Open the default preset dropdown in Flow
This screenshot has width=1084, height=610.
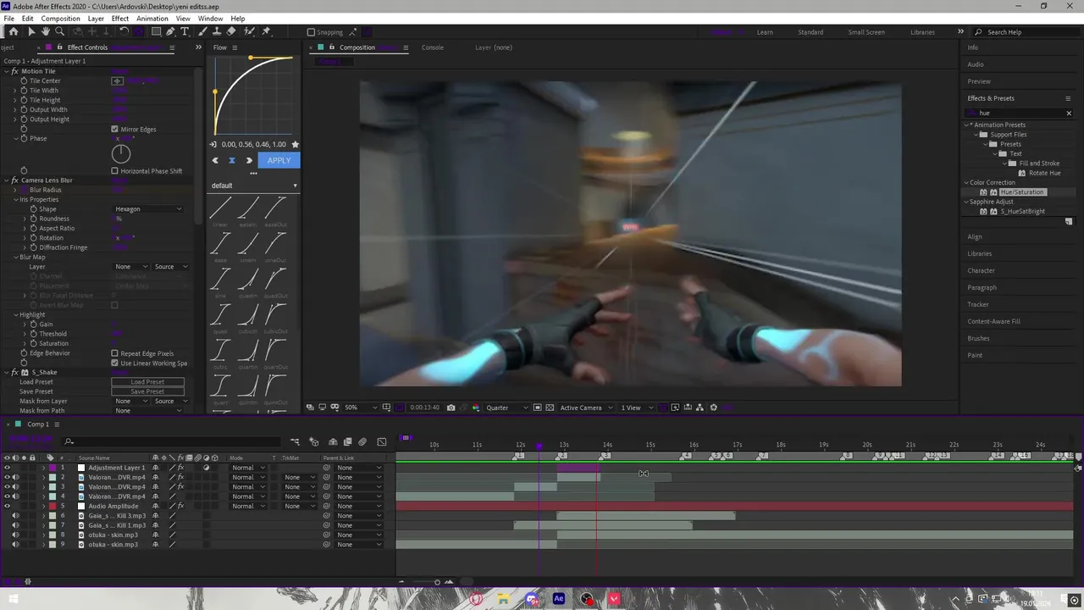254,186
